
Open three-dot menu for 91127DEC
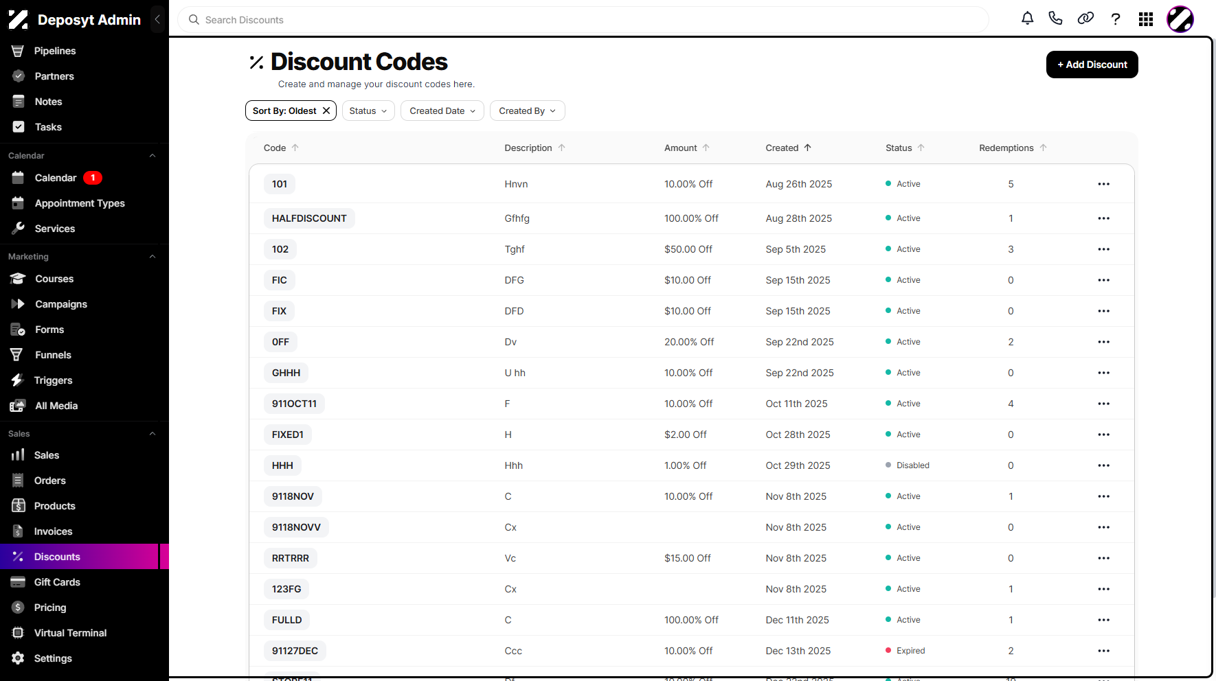[x=1103, y=651]
